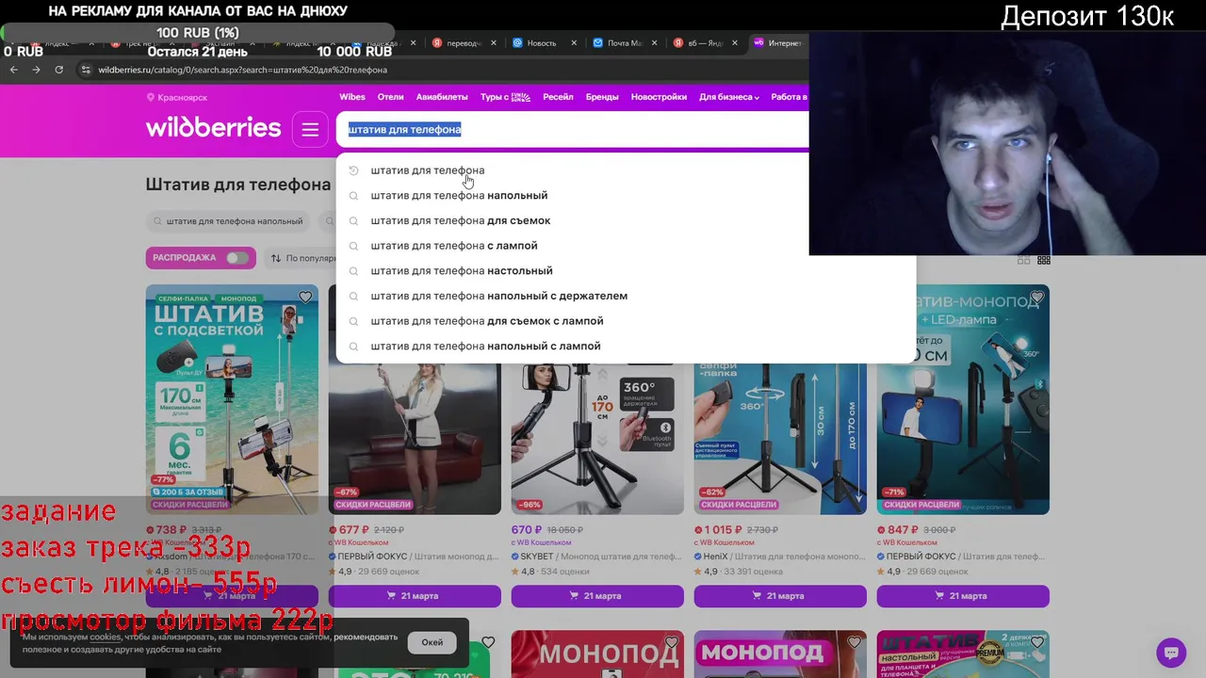This screenshot has width=1206, height=678.
Task: Choose suggestion 'штатив для телефона напольный с лампой'
Action: pos(485,347)
